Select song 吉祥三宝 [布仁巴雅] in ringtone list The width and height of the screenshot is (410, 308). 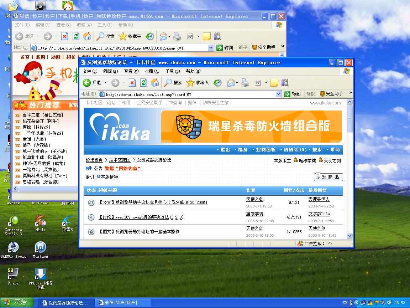[43, 115]
